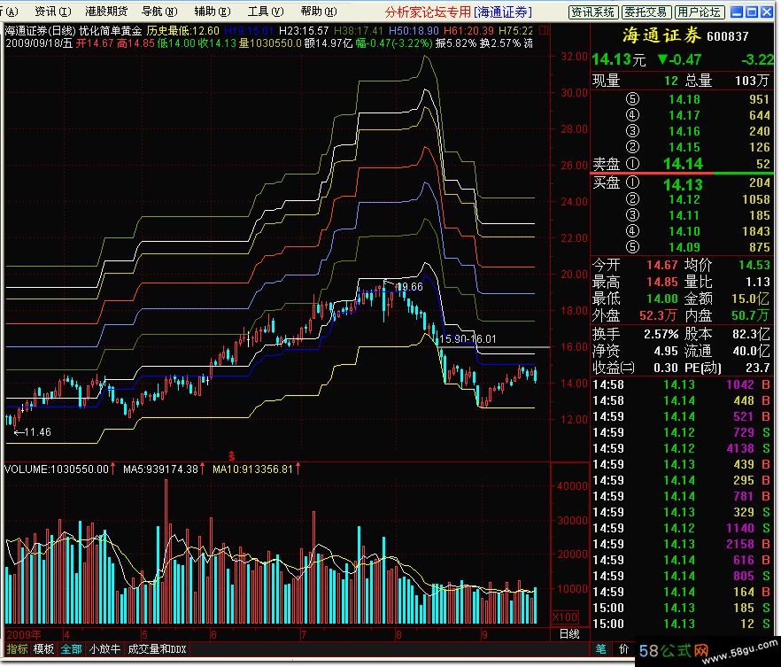
Task: Click the 19.66 high price annotation
Action: click(409, 287)
